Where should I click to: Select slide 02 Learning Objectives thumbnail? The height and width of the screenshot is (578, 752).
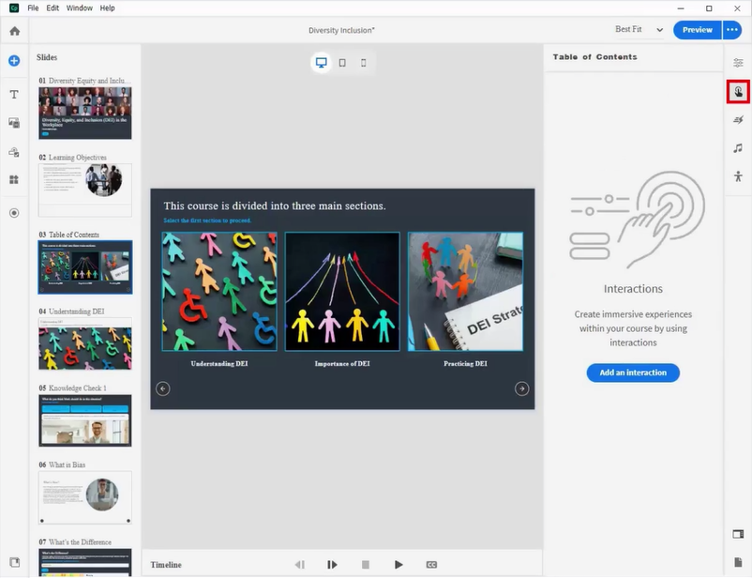[x=85, y=190]
